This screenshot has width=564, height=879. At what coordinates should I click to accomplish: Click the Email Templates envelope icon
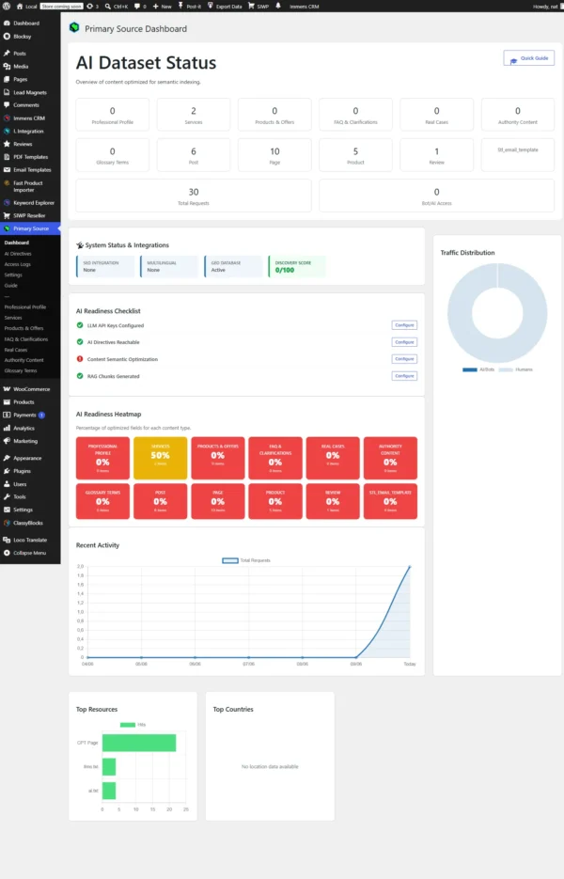[7, 170]
